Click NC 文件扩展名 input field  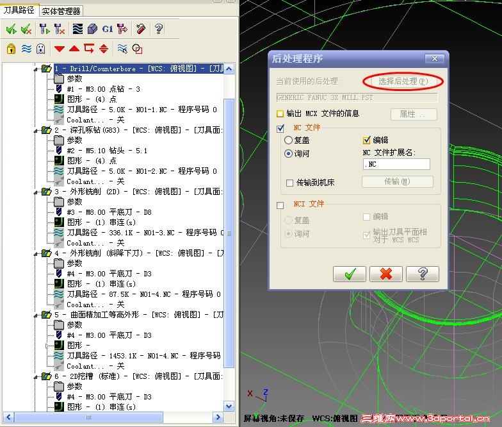point(396,164)
